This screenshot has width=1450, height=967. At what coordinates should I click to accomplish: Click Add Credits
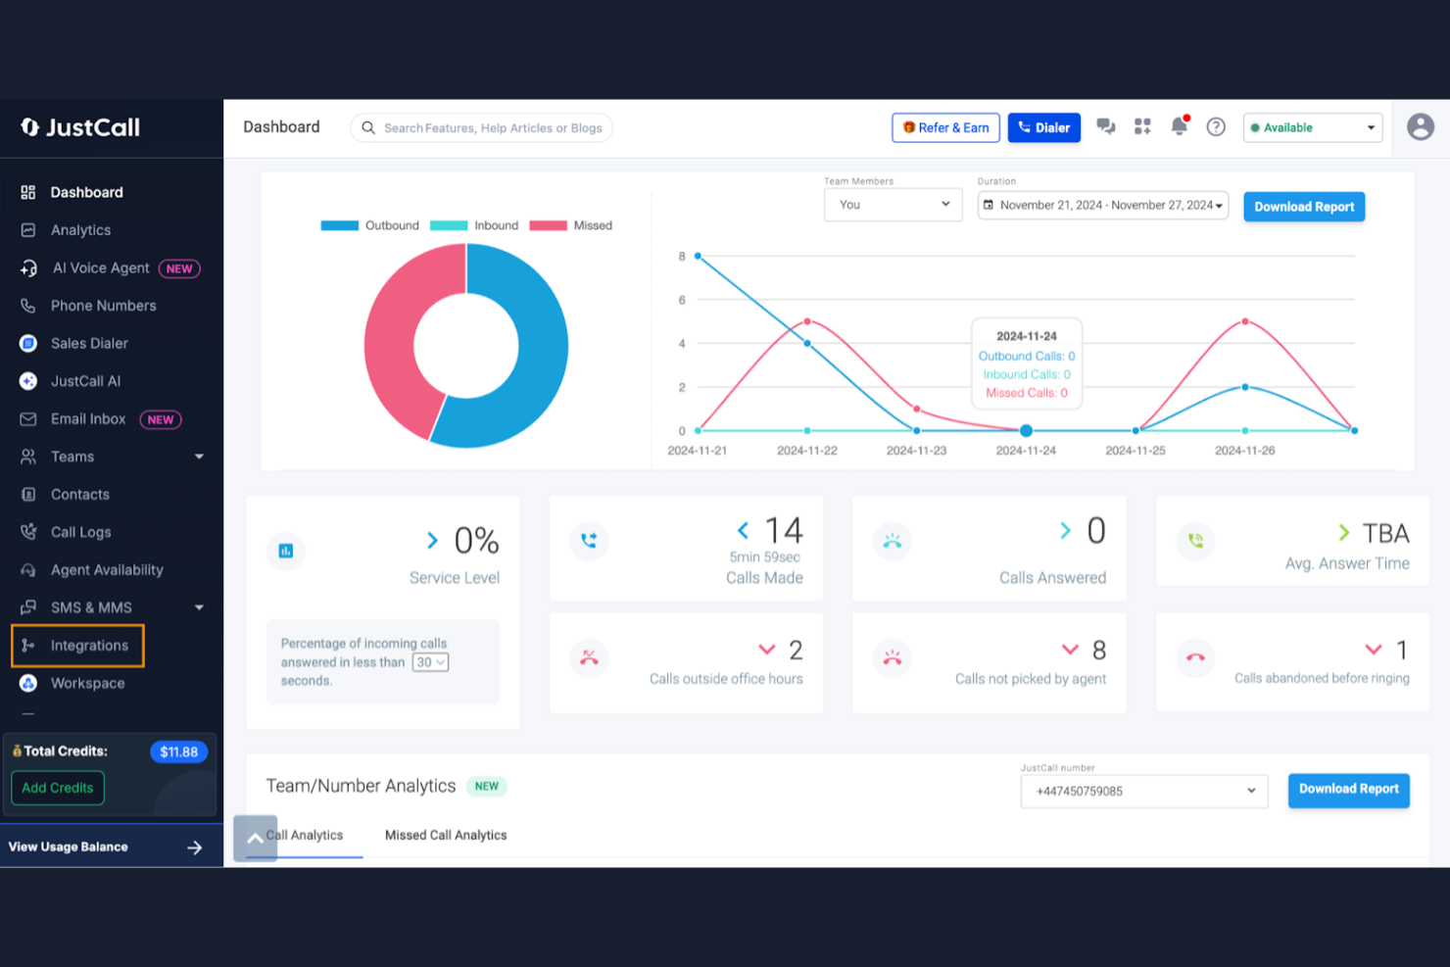tap(57, 788)
